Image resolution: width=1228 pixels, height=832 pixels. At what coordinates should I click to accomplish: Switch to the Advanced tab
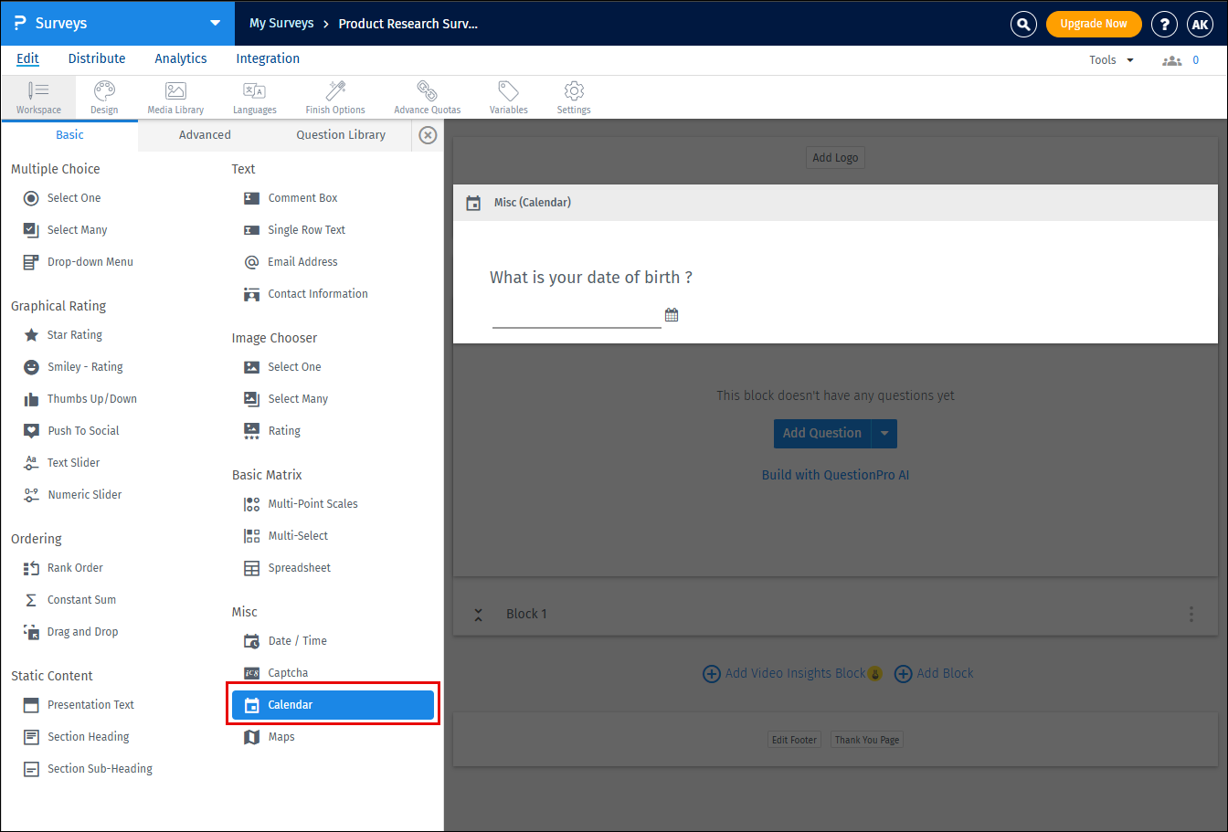point(205,135)
